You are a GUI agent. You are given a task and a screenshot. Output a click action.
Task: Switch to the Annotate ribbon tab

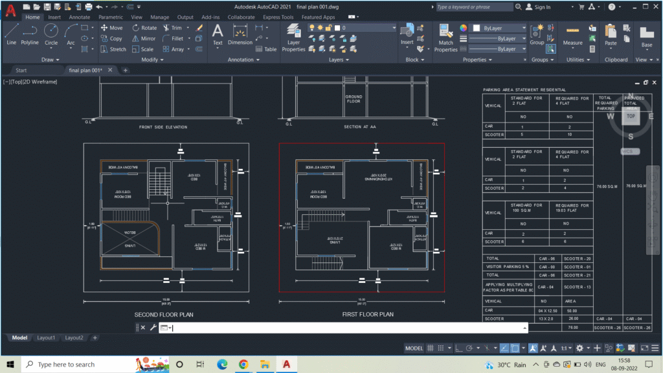80,17
